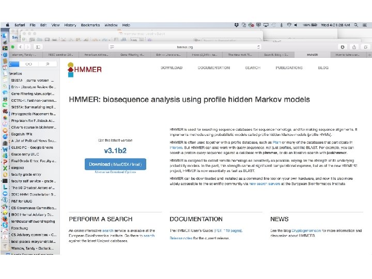Viewport: 372px width, 279px height.
Task: Open the AirPlay display menu bar icon
Action: [x=266, y=25]
